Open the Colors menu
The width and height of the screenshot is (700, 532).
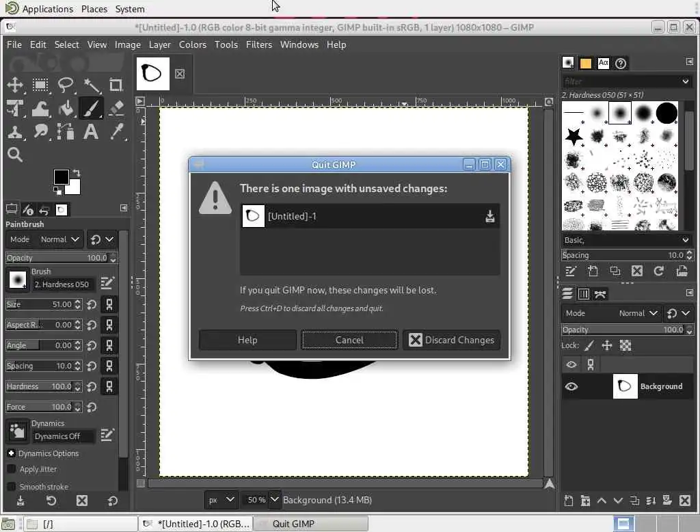pos(192,44)
